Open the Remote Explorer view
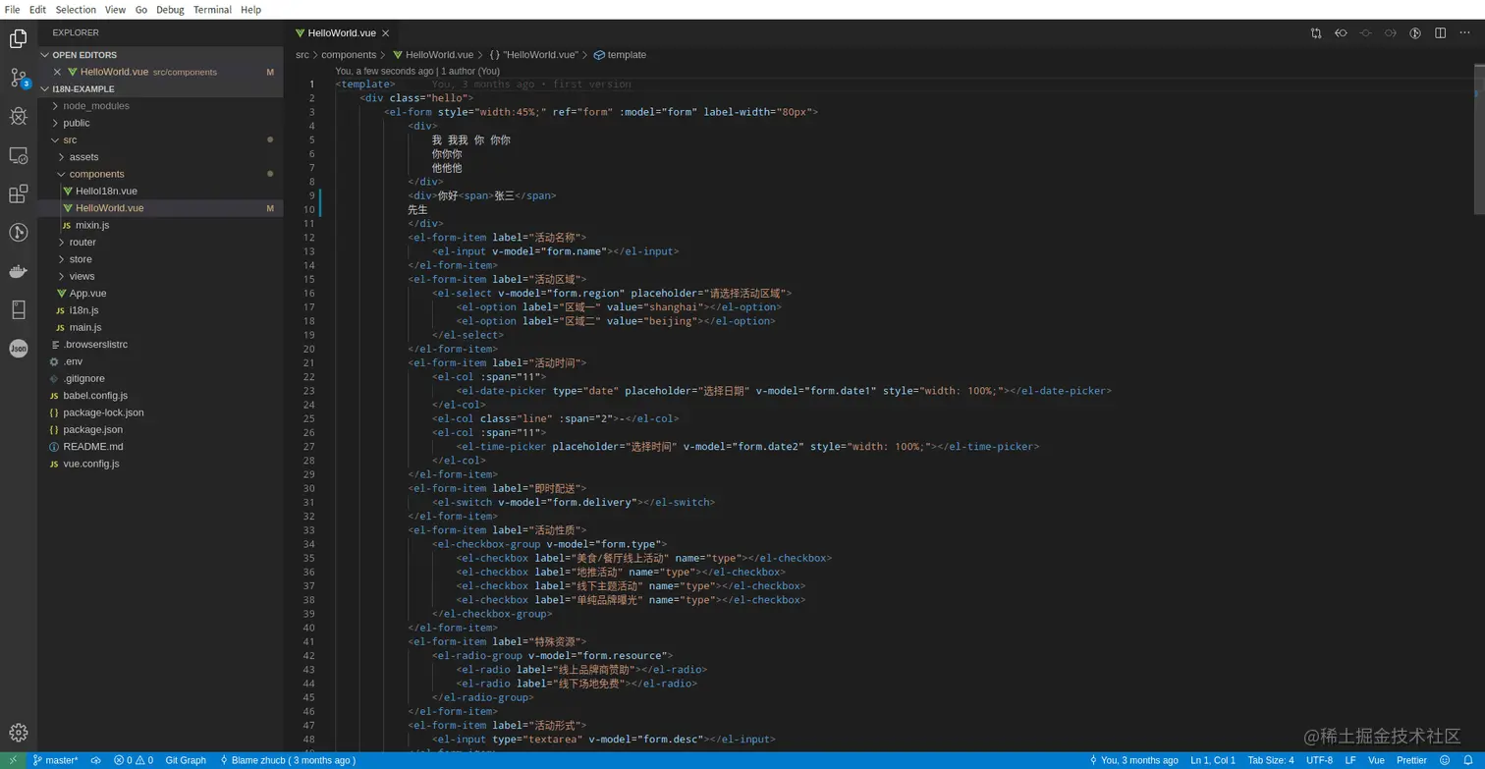 (19, 155)
